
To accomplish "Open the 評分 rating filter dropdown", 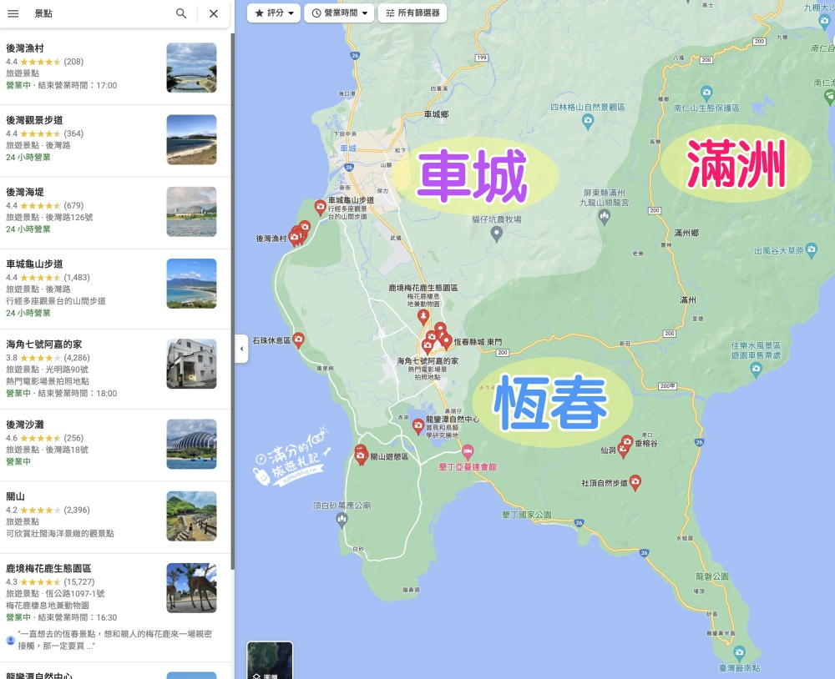I will coord(275,13).
